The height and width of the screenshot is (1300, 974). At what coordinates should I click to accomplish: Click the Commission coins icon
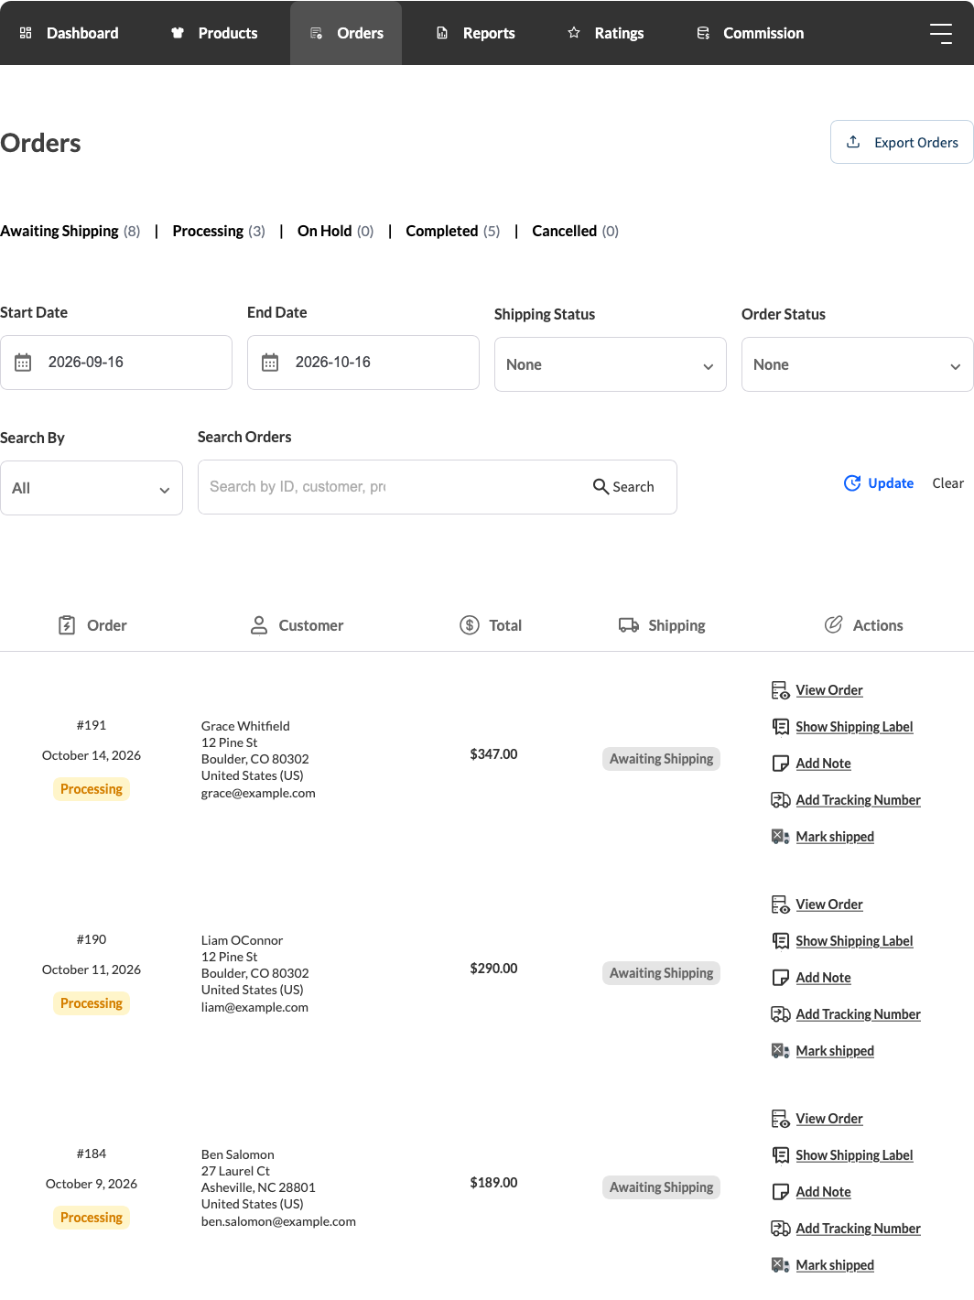pyautogui.click(x=703, y=33)
